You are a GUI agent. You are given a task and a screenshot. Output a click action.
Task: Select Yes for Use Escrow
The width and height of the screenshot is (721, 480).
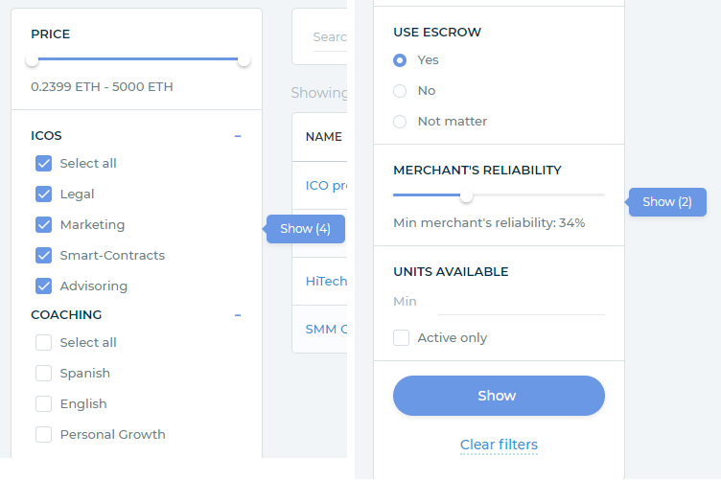coord(401,60)
